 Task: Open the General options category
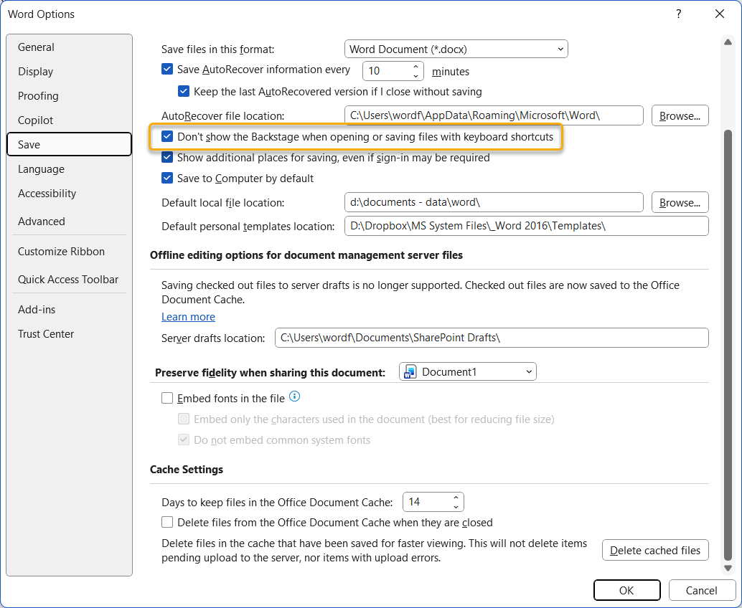[69, 47]
